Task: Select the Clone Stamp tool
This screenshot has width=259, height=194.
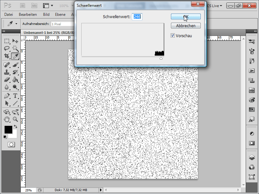Action: pyautogui.click(x=6, y=72)
